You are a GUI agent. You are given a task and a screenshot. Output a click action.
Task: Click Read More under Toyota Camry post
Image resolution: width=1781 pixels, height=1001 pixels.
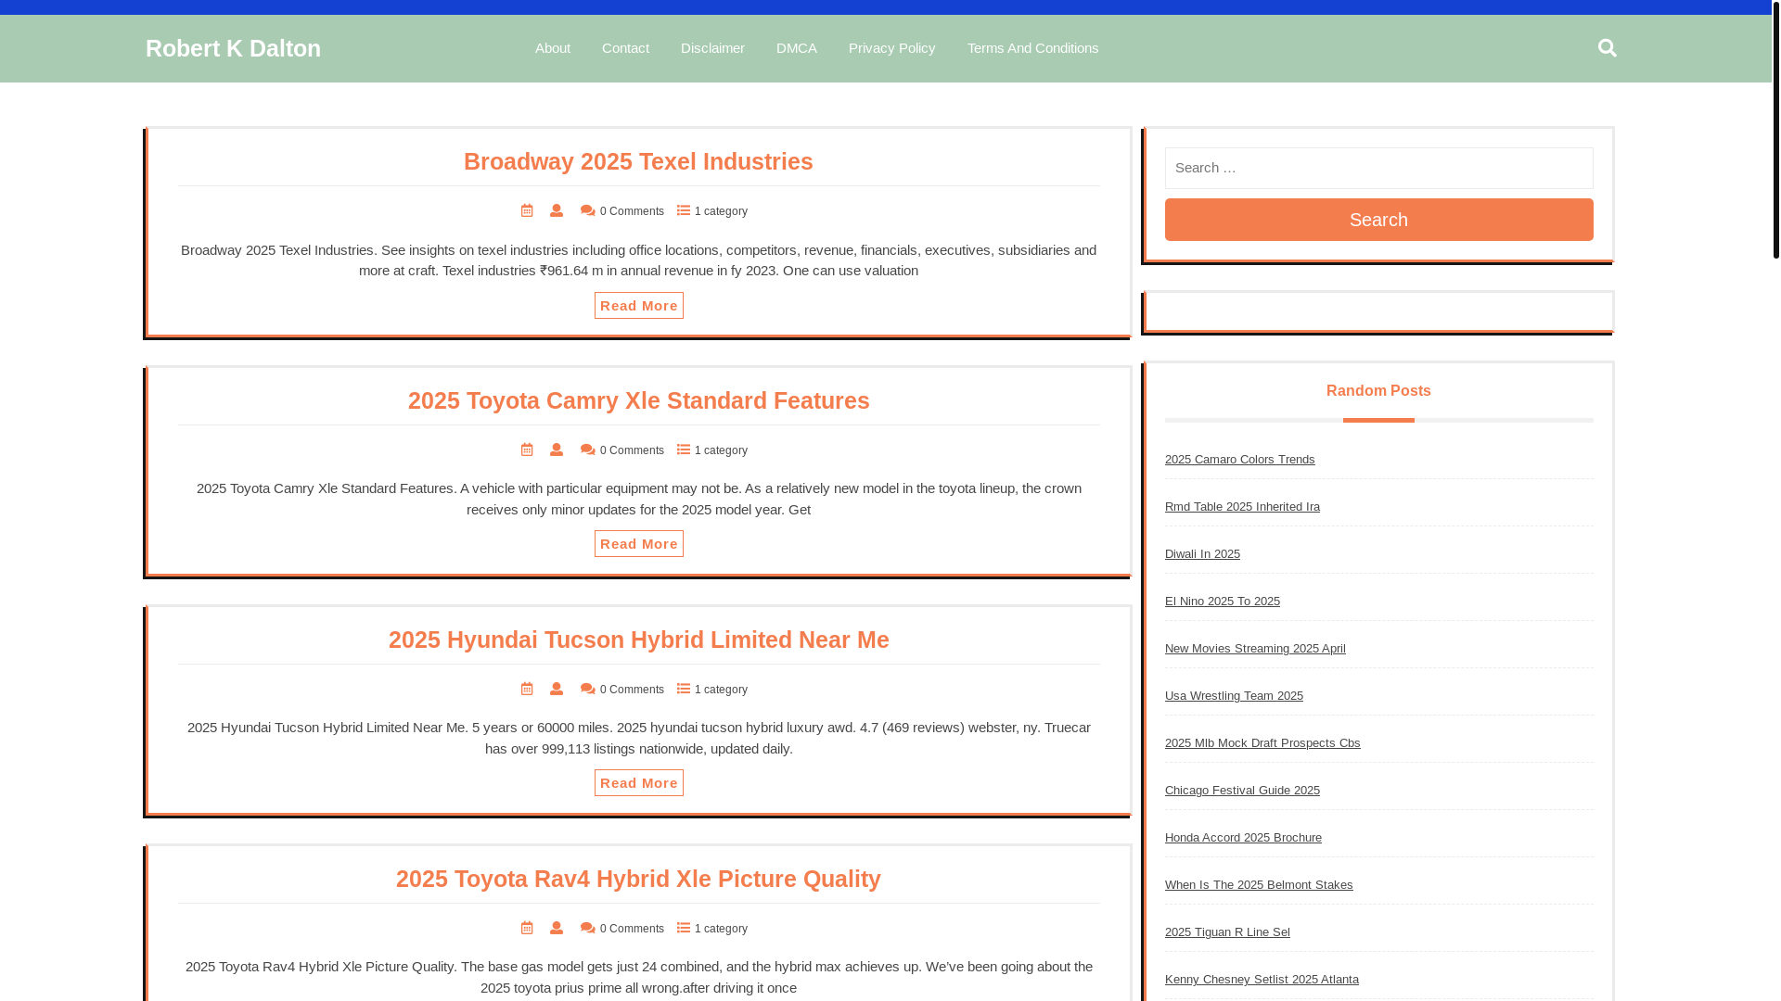639,544
